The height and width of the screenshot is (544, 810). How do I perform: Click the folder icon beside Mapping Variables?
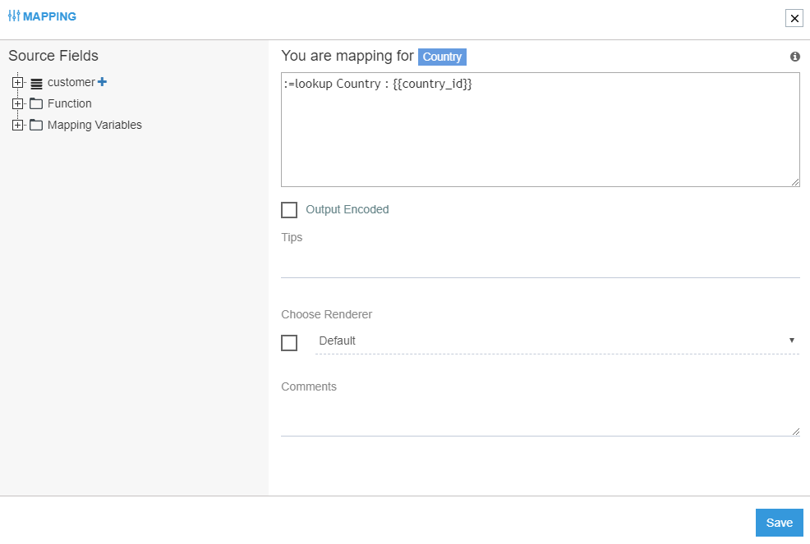(x=35, y=125)
